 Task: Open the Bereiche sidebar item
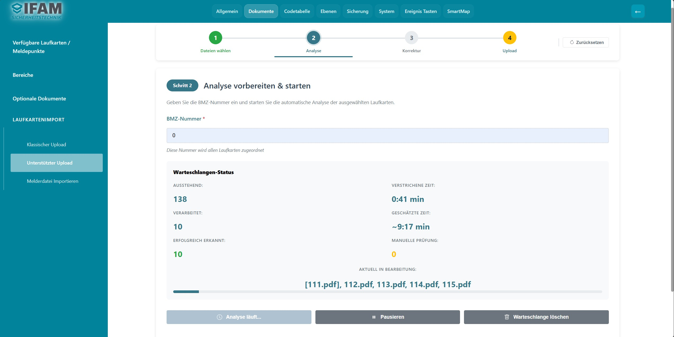[23, 75]
